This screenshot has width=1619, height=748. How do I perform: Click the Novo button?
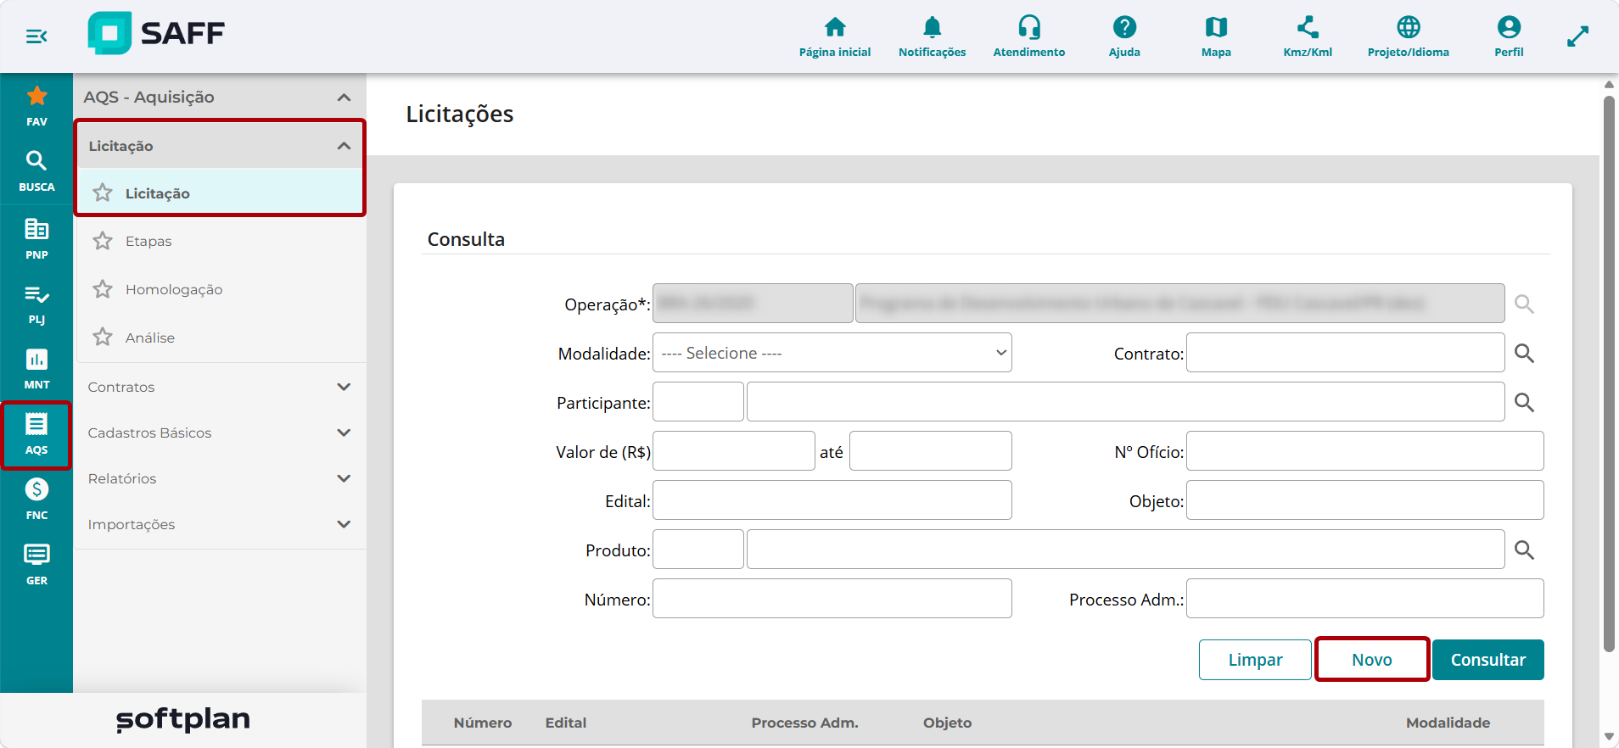coord(1372,660)
